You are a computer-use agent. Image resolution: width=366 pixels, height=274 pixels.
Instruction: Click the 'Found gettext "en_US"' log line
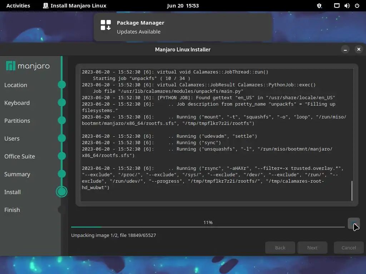pos(208,98)
